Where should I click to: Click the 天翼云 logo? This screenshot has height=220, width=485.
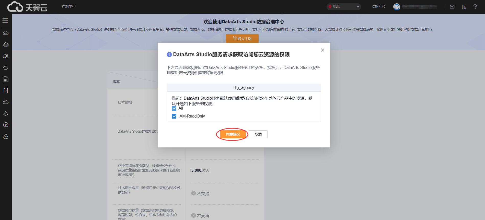[27, 7]
